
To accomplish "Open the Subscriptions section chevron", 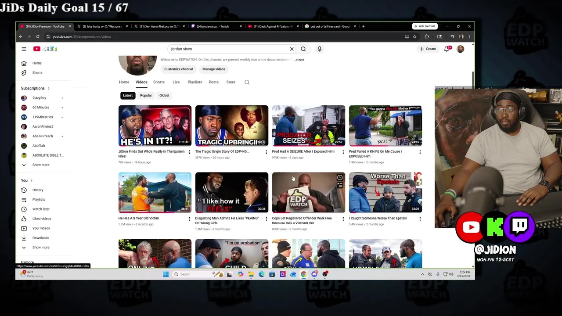I will pos(48,89).
